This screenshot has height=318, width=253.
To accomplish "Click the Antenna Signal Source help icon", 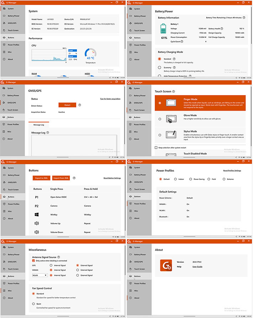I will pyautogui.click(x=58, y=257).
